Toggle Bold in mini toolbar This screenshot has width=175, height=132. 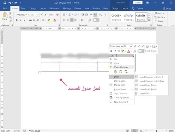111,51
